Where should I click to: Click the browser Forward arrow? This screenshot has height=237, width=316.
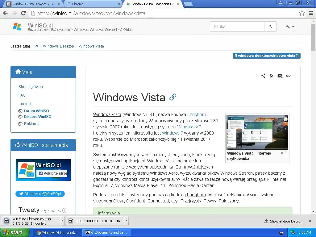tap(14, 13)
